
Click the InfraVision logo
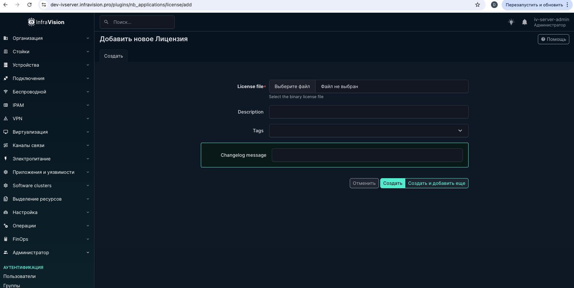pos(46,22)
